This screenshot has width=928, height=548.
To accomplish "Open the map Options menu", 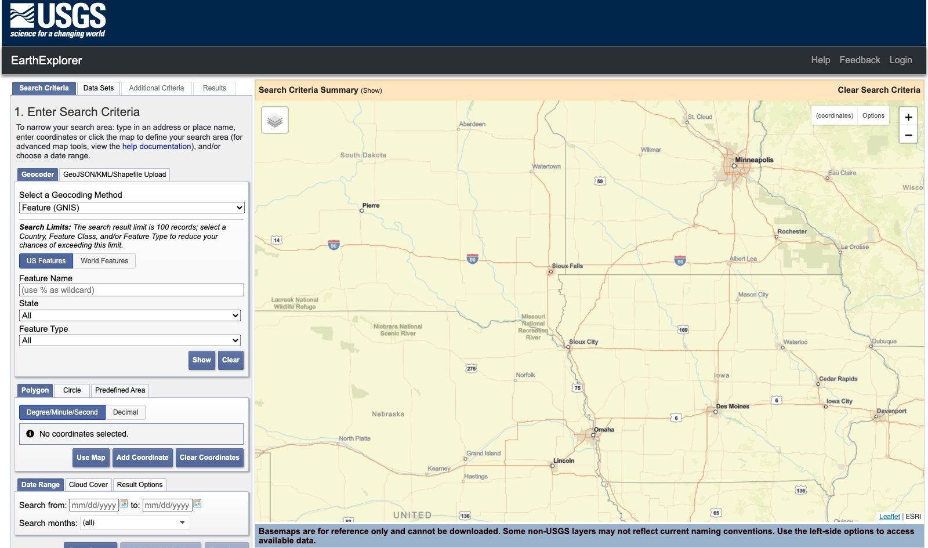I will coord(873,115).
